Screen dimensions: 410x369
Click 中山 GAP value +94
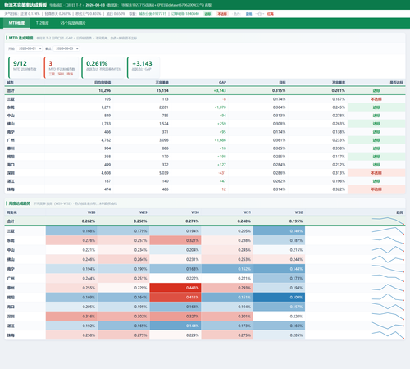point(223,116)
